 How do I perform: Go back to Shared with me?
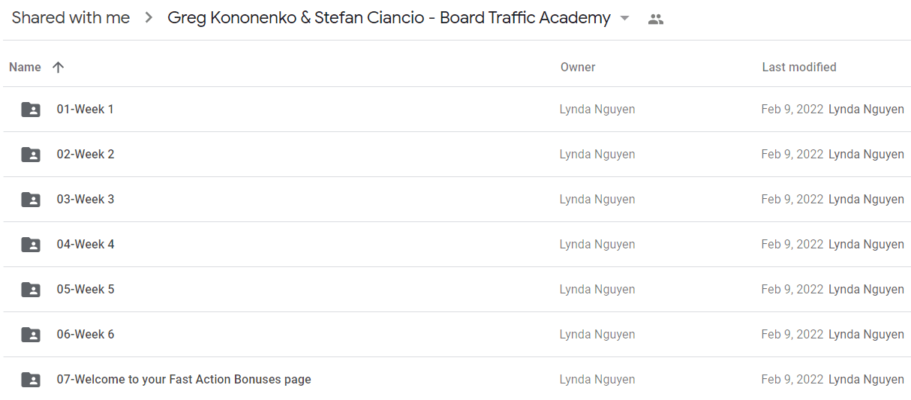coord(71,18)
